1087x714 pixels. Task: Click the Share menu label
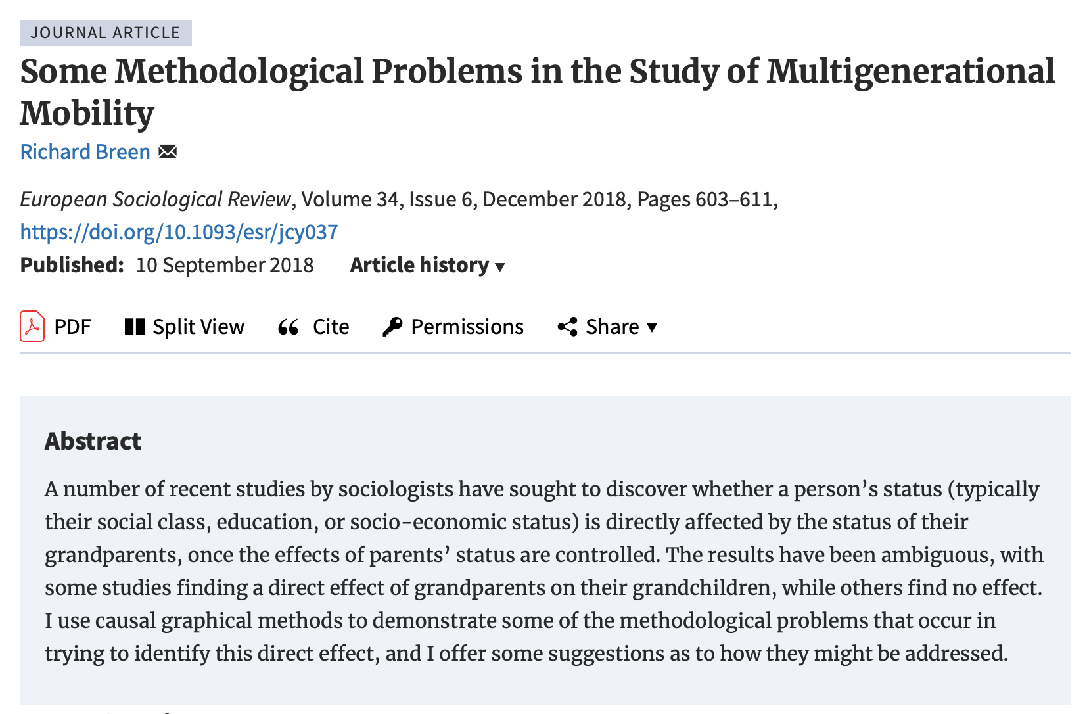click(x=612, y=327)
